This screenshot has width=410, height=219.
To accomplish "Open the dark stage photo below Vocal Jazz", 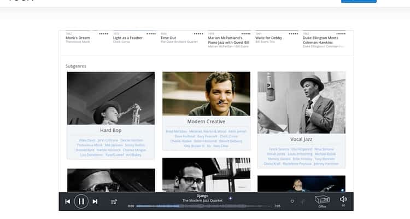I will pyautogui.click(x=301, y=183).
